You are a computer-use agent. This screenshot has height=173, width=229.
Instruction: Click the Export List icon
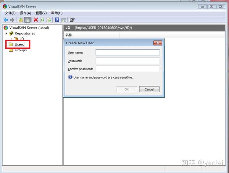(x=48, y=20)
